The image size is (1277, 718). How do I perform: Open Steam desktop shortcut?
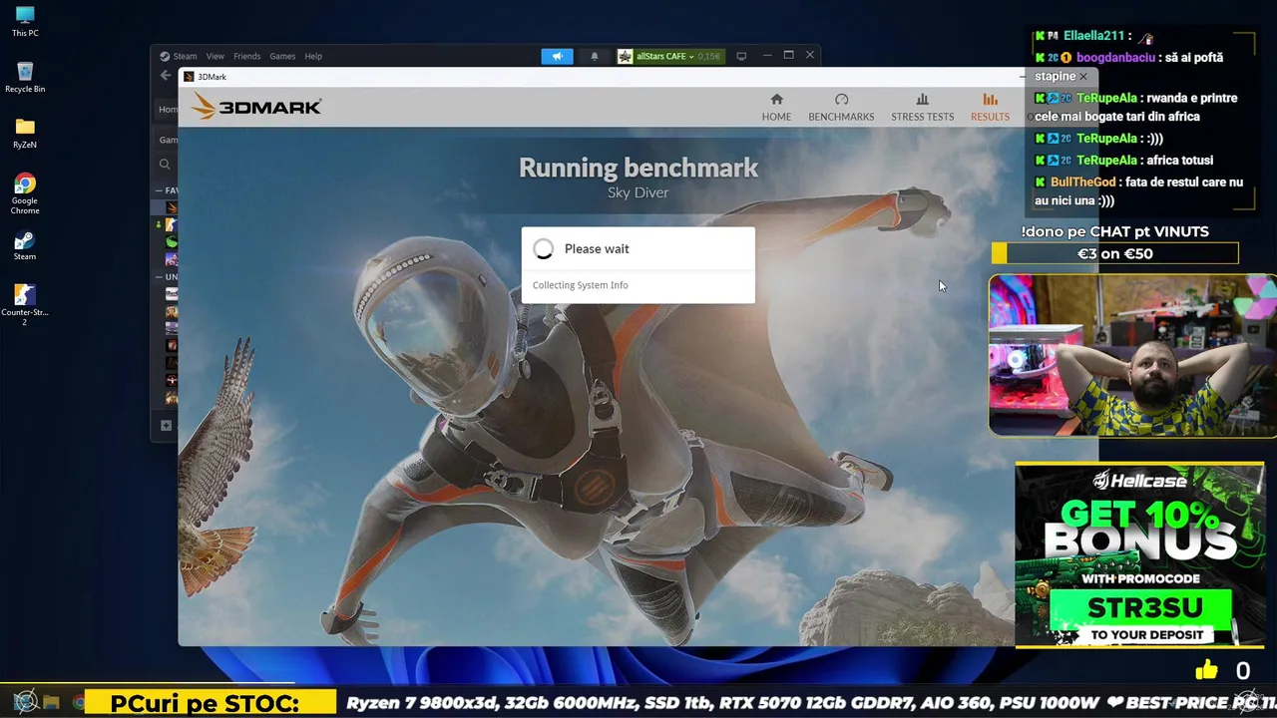25,245
